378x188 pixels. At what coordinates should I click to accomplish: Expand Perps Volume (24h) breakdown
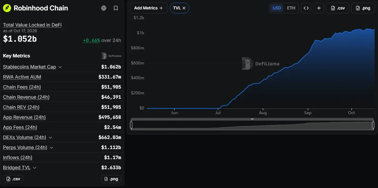(x=51, y=147)
